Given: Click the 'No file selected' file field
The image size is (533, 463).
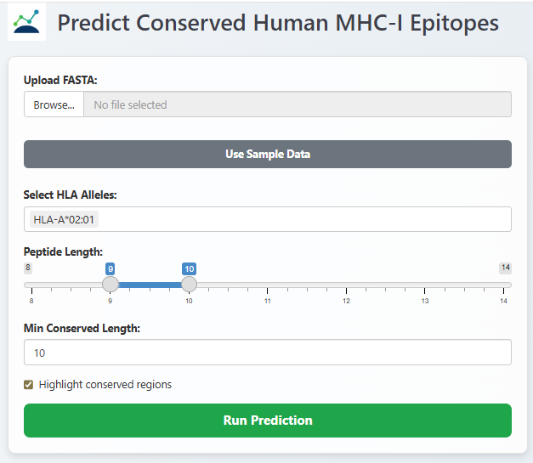Looking at the screenshot, I should click(x=297, y=104).
